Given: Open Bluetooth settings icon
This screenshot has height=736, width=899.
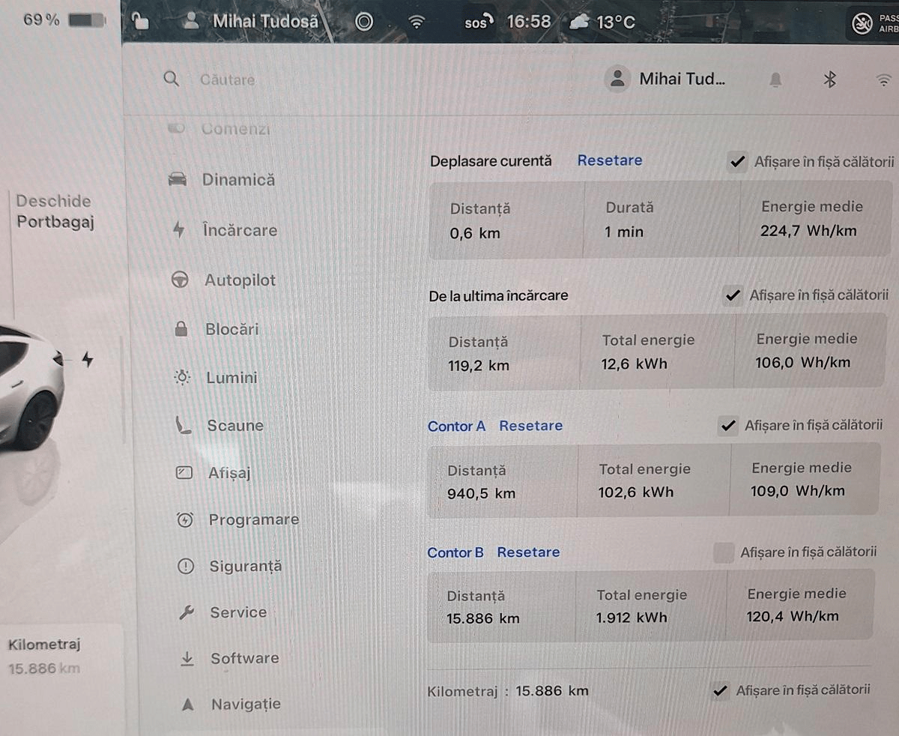Looking at the screenshot, I should click(x=829, y=80).
